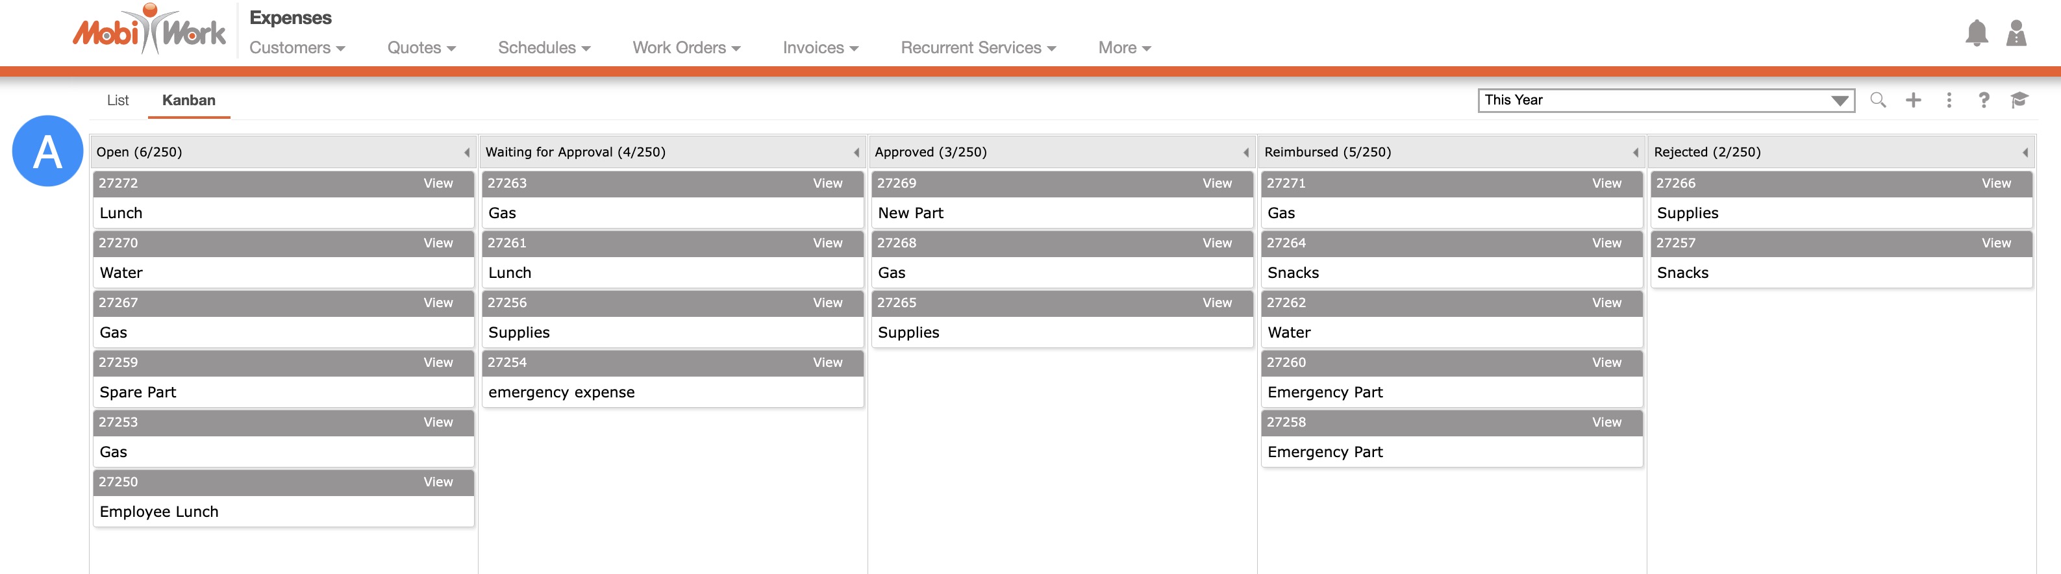This screenshot has width=2061, height=574.
Task: Switch to the List tab
Action: [118, 100]
